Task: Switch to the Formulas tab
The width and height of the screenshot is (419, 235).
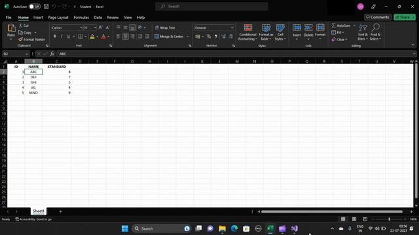Action: (x=81, y=18)
